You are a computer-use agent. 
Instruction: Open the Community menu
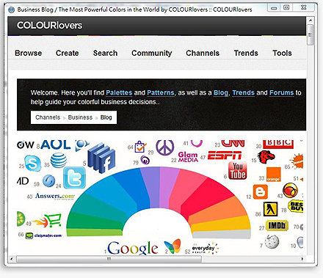coord(152,53)
